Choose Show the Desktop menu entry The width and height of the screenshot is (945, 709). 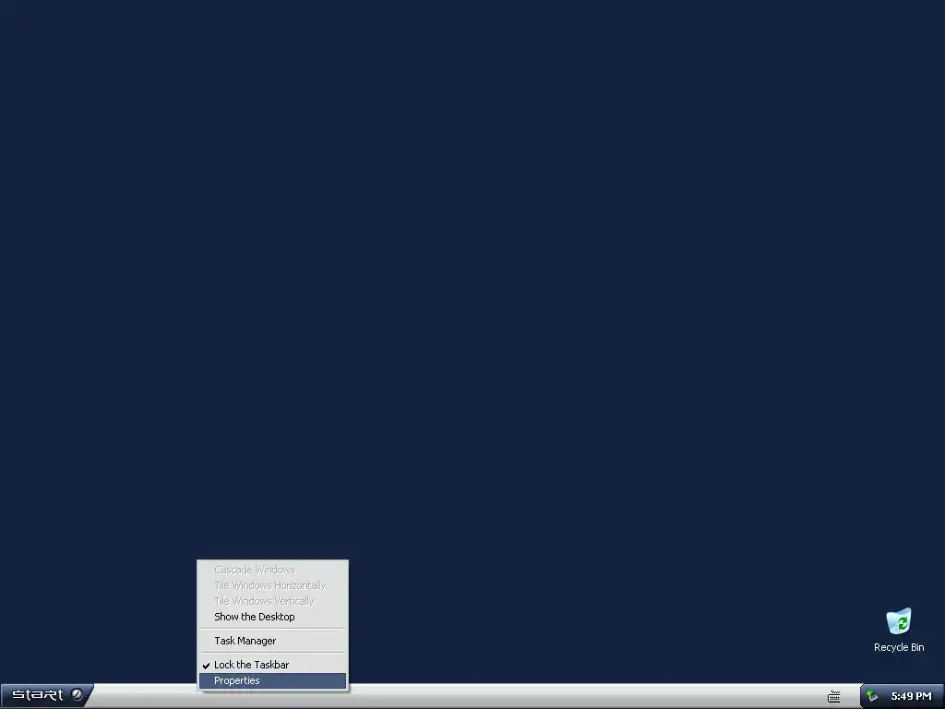(272, 617)
